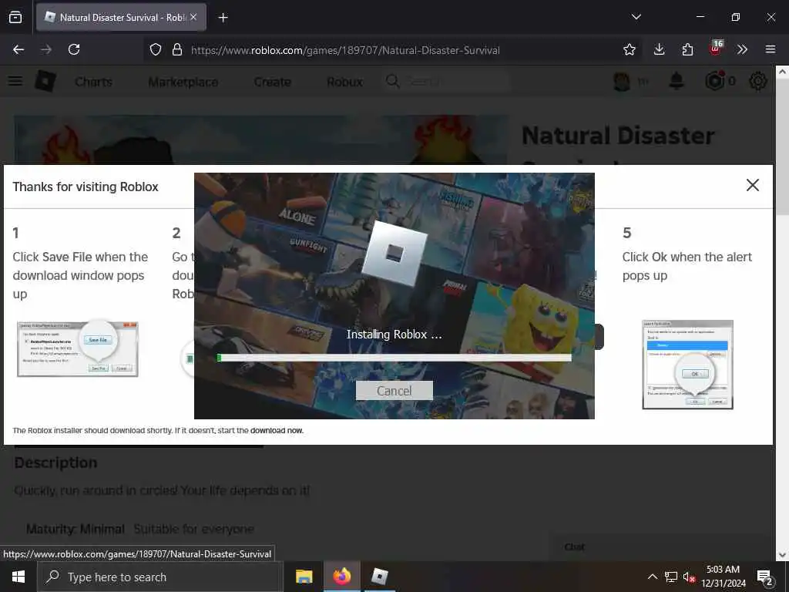
Task: Switch to Firefox in the taskbar
Action: [341, 577]
